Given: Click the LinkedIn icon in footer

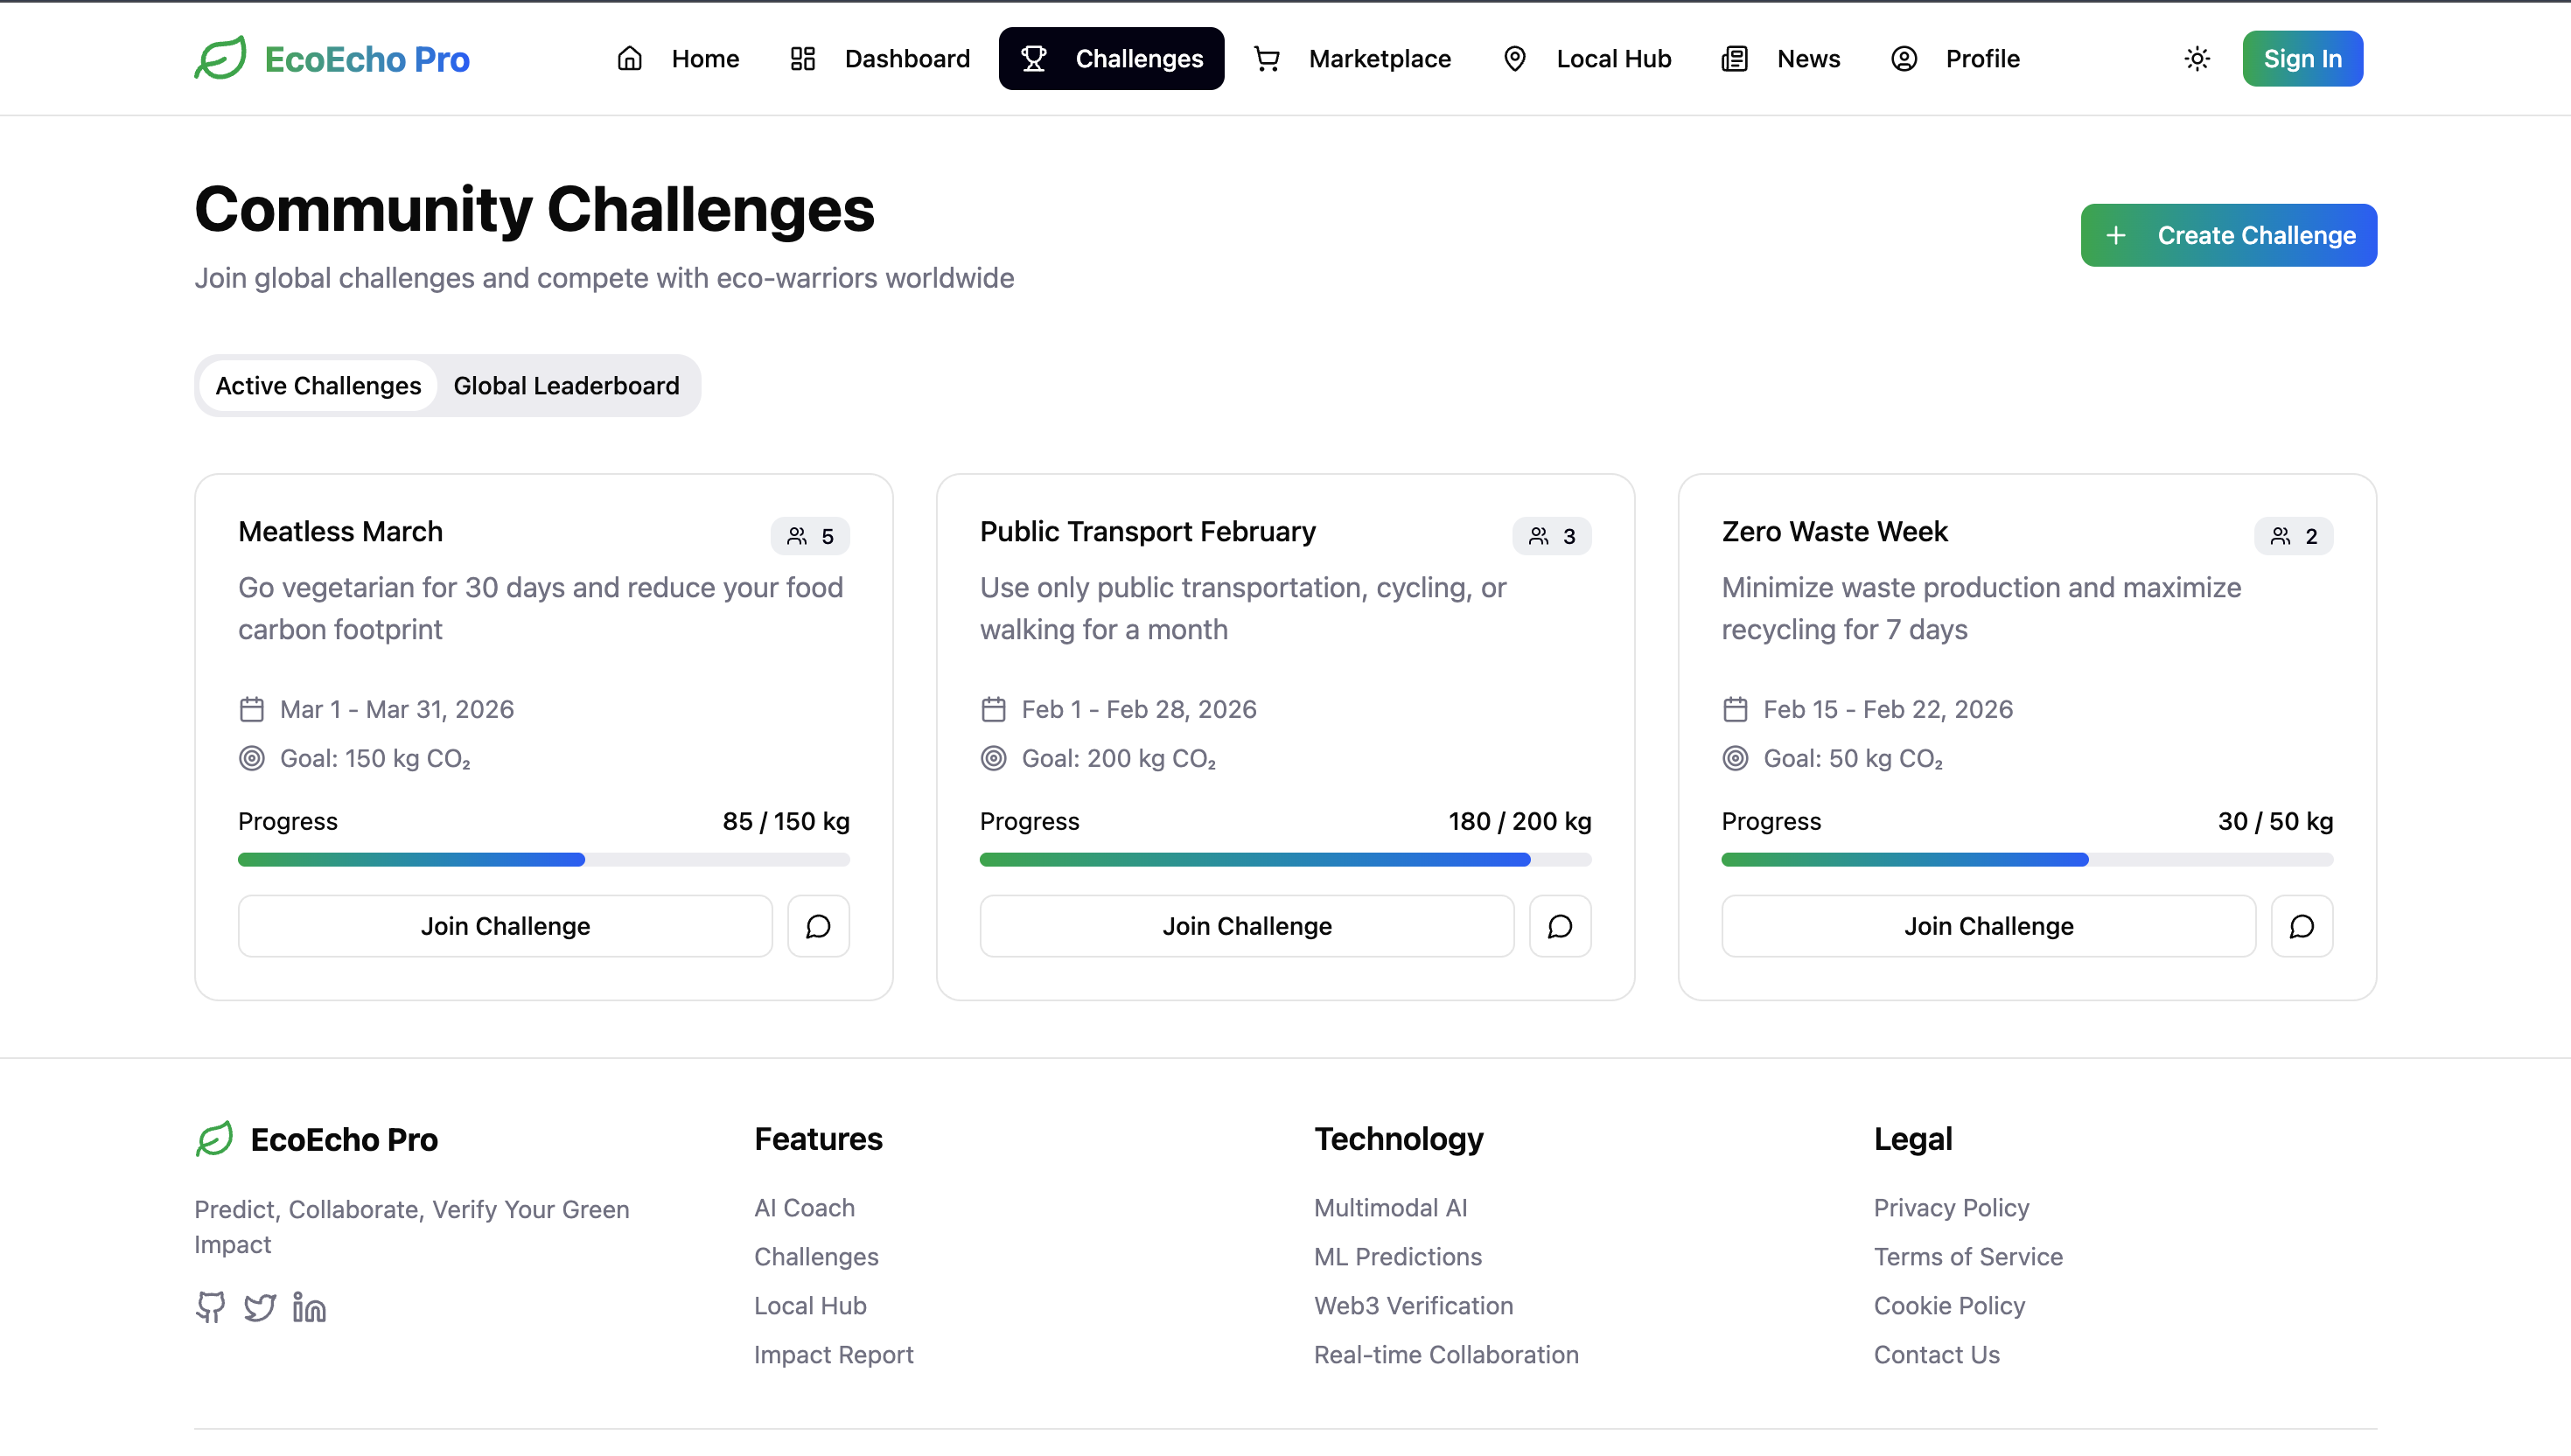Looking at the screenshot, I should [309, 1307].
